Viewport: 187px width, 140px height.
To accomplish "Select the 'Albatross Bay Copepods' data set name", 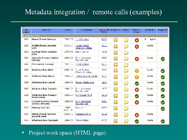I will pyautogui.click(x=45, y=120).
